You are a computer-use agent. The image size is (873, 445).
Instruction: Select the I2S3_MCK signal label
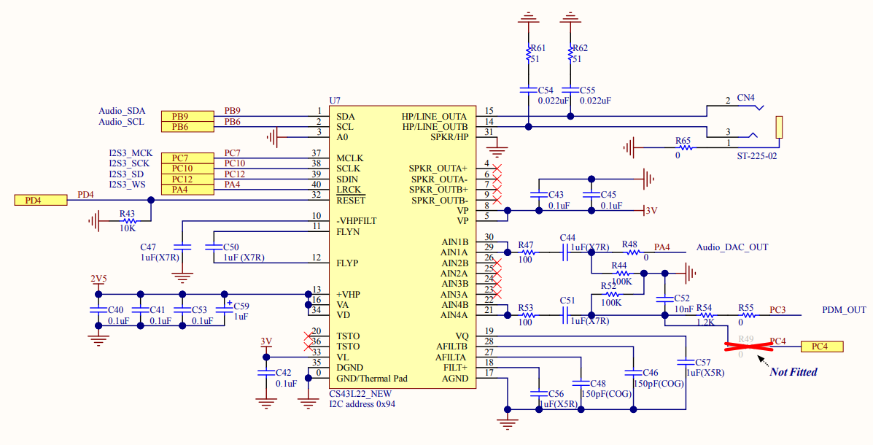click(x=131, y=152)
